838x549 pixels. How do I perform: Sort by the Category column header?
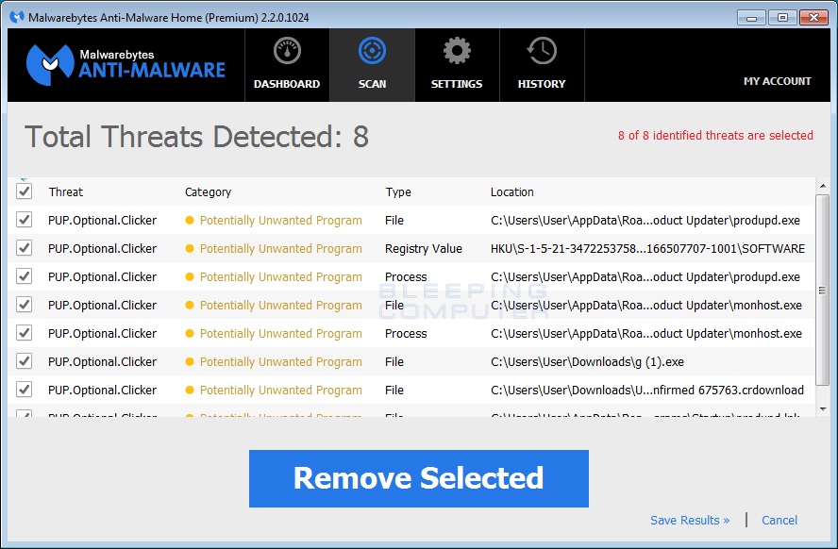208,191
